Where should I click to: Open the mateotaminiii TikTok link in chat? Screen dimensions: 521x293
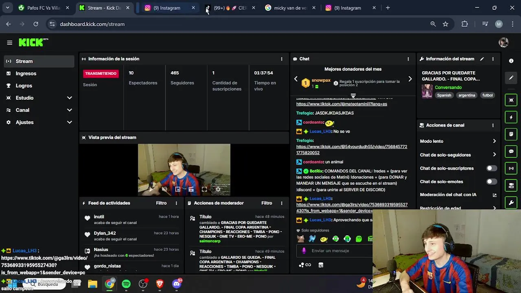[x=341, y=104]
